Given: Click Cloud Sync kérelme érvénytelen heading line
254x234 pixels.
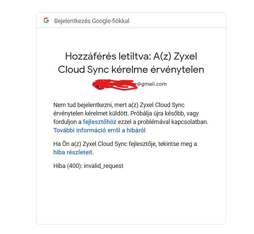Looking at the screenshot, I should [131, 70].
